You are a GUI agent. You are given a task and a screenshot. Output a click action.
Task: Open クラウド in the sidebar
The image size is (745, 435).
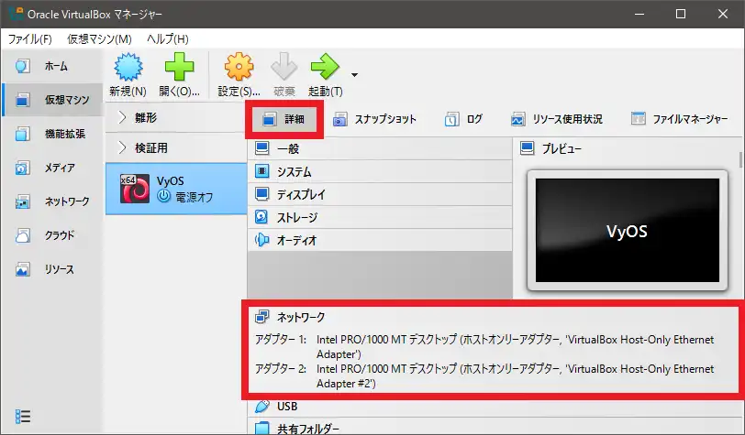[51, 235]
